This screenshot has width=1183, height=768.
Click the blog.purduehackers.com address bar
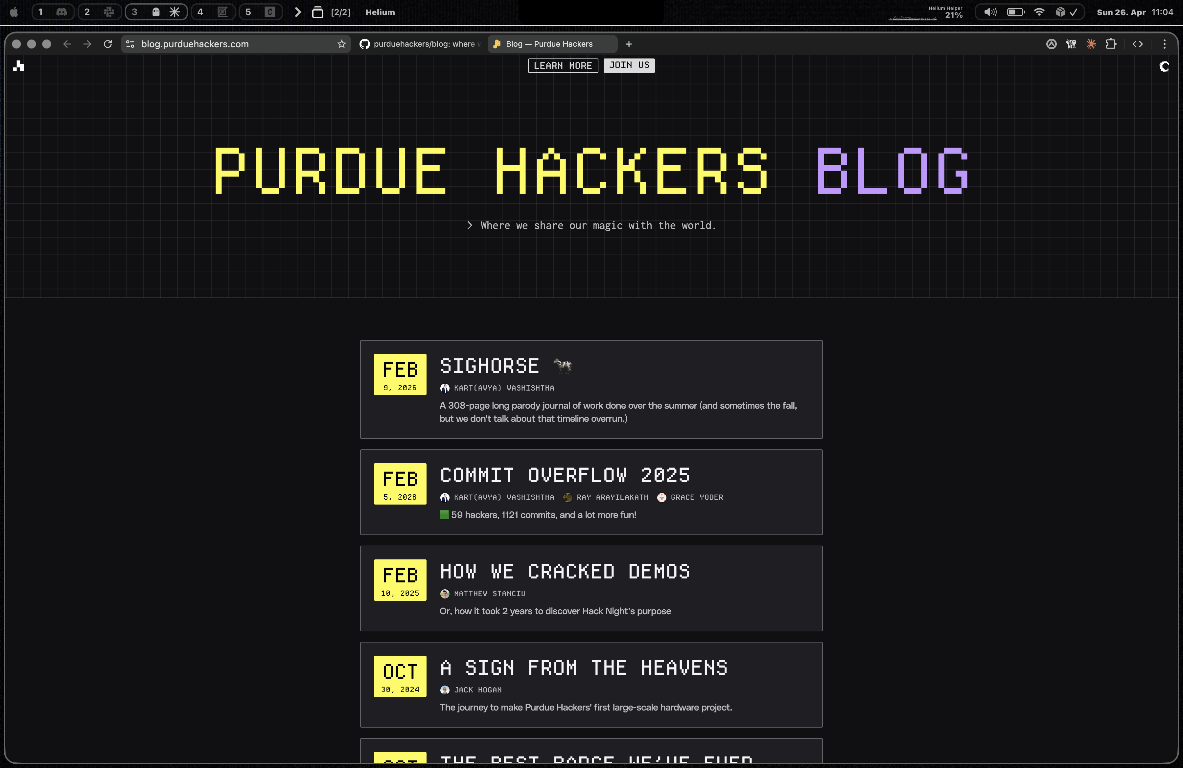tap(236, 44)
